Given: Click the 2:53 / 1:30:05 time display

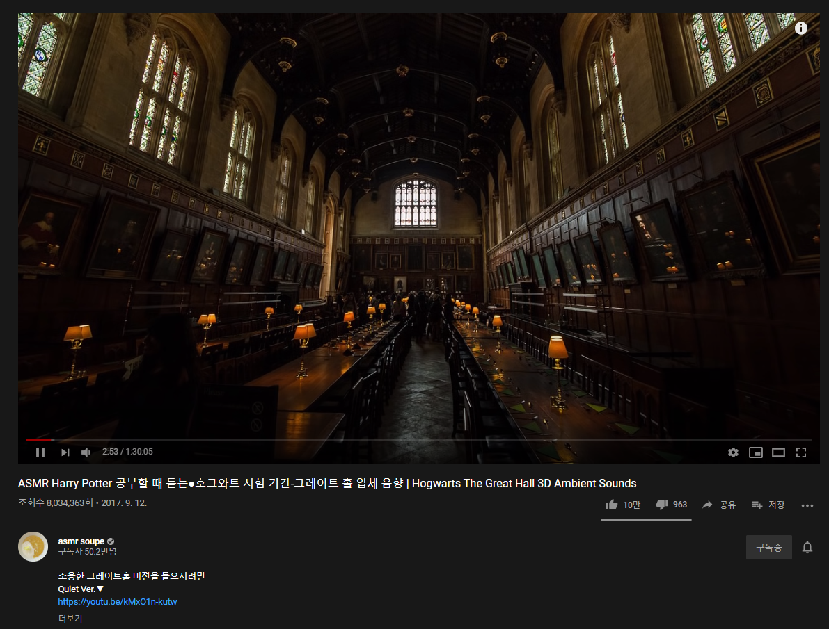Looking at the screenshot, I should [127, 452].
